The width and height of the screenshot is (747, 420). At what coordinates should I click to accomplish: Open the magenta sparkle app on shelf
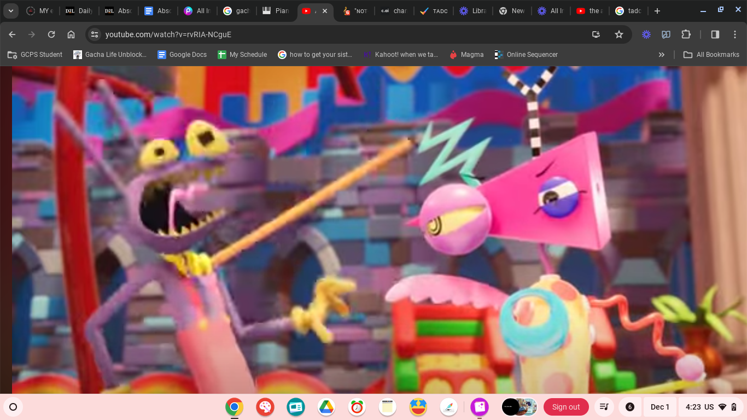coord(480,407)
